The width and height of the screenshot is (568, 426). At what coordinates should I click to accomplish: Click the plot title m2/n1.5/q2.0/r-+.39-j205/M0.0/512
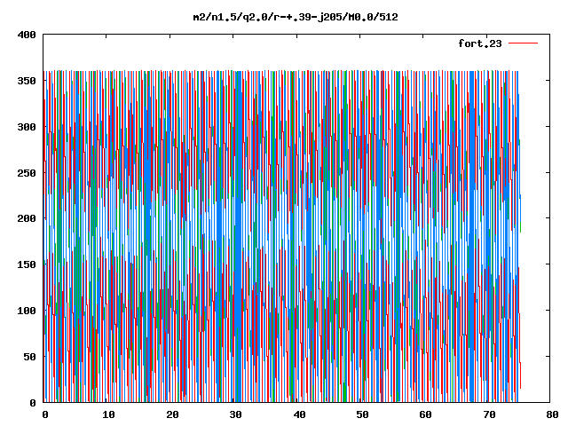point(296,17)
